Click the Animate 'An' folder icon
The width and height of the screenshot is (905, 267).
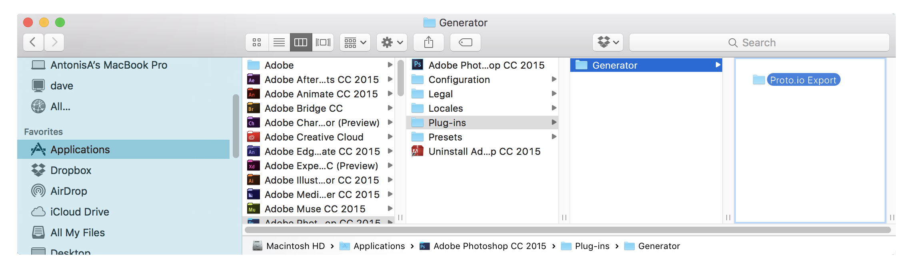tap(254, 93)
